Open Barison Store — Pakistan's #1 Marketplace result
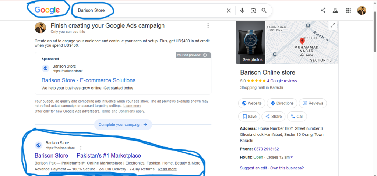The height and width of the screenshot is (176, 377). click(88, 155)
